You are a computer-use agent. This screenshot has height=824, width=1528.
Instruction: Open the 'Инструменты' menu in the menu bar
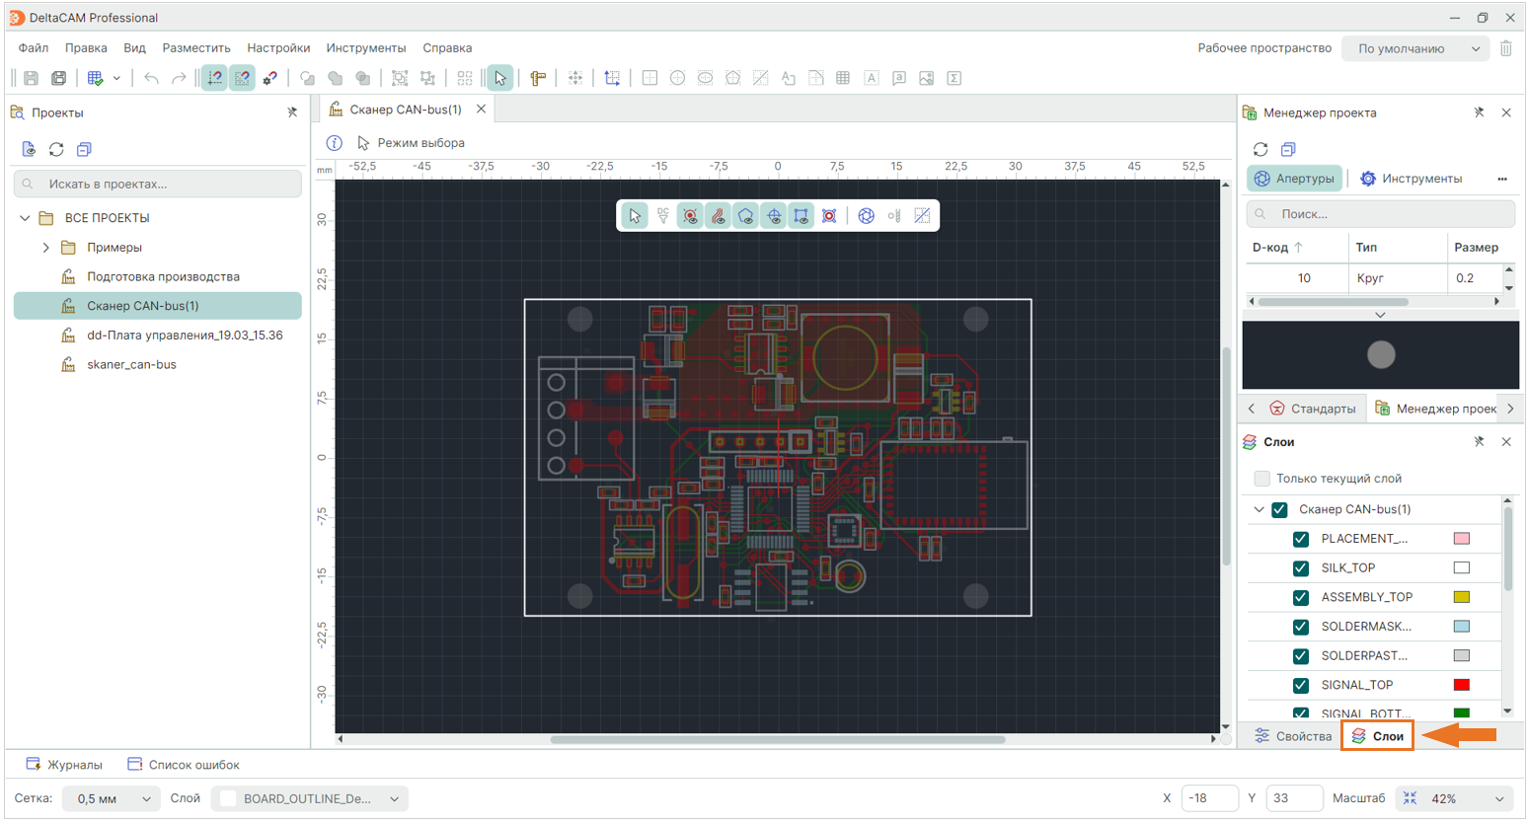366,48
